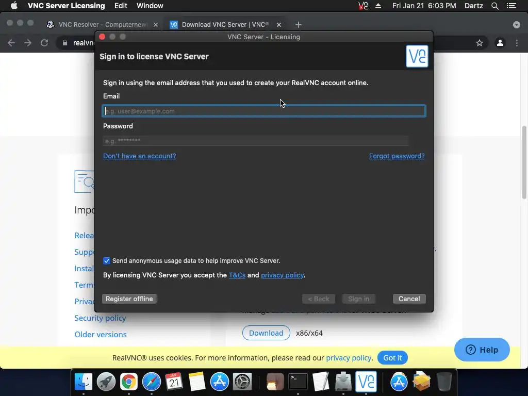The image size is (528, 396).
Task: Open the Installer drive icon in dock
Action: 343,382
